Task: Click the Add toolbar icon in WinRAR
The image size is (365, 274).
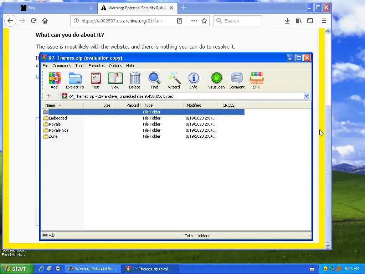Action: coord(54,80)
